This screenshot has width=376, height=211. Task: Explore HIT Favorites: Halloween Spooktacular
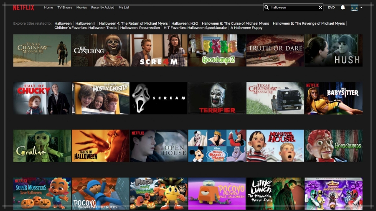click(x=195, y=28)
